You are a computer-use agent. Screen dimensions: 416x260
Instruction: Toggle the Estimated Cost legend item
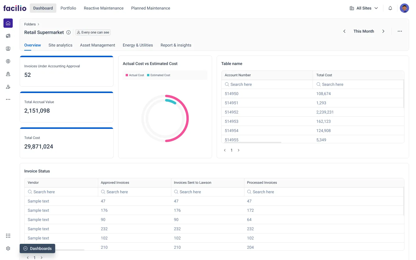(x=159, y=75)
